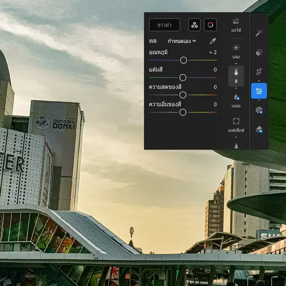This screenshot has height=286, width=286.
Task: Open the เอฟเฟ็กต์ effects panel
Action: tap(236, 125)
